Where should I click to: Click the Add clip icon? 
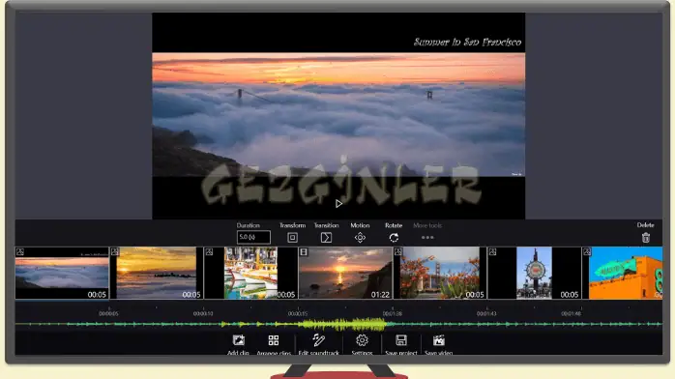tap(239, 340)
